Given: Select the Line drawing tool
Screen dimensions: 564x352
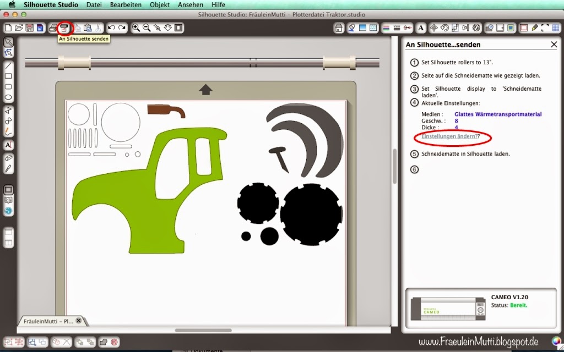Looking at the screenshot, I should point(8,65).
